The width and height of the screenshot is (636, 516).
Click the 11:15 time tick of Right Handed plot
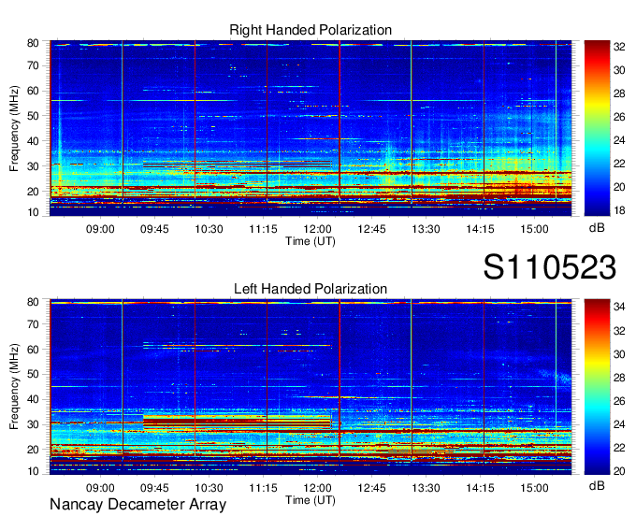263,229
